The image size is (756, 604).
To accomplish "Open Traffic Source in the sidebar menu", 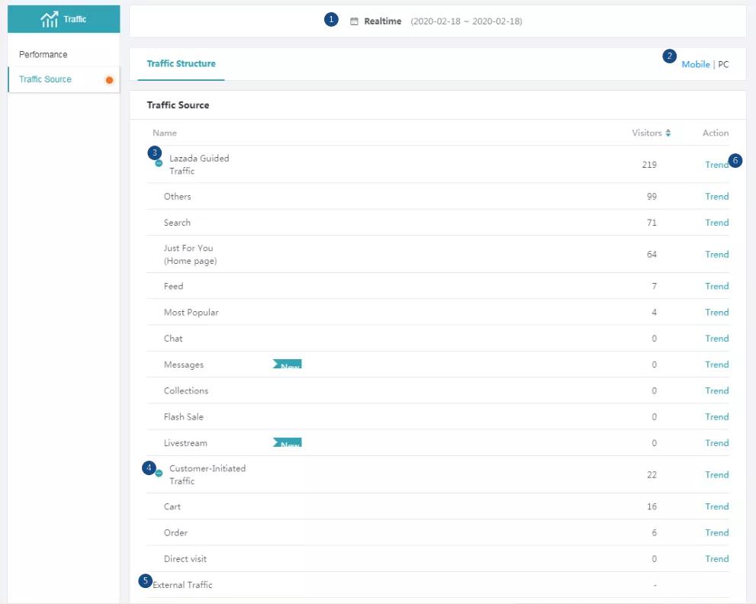I will point(46,79).
